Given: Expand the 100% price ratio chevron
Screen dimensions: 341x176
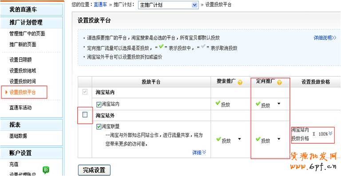Looking at the screenshot, I should click(330, 133).
